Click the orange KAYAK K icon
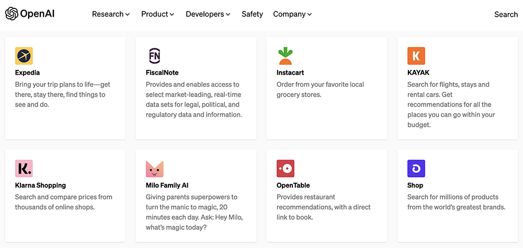This screenshot has width=523, height=248. [x=416, y=56]
